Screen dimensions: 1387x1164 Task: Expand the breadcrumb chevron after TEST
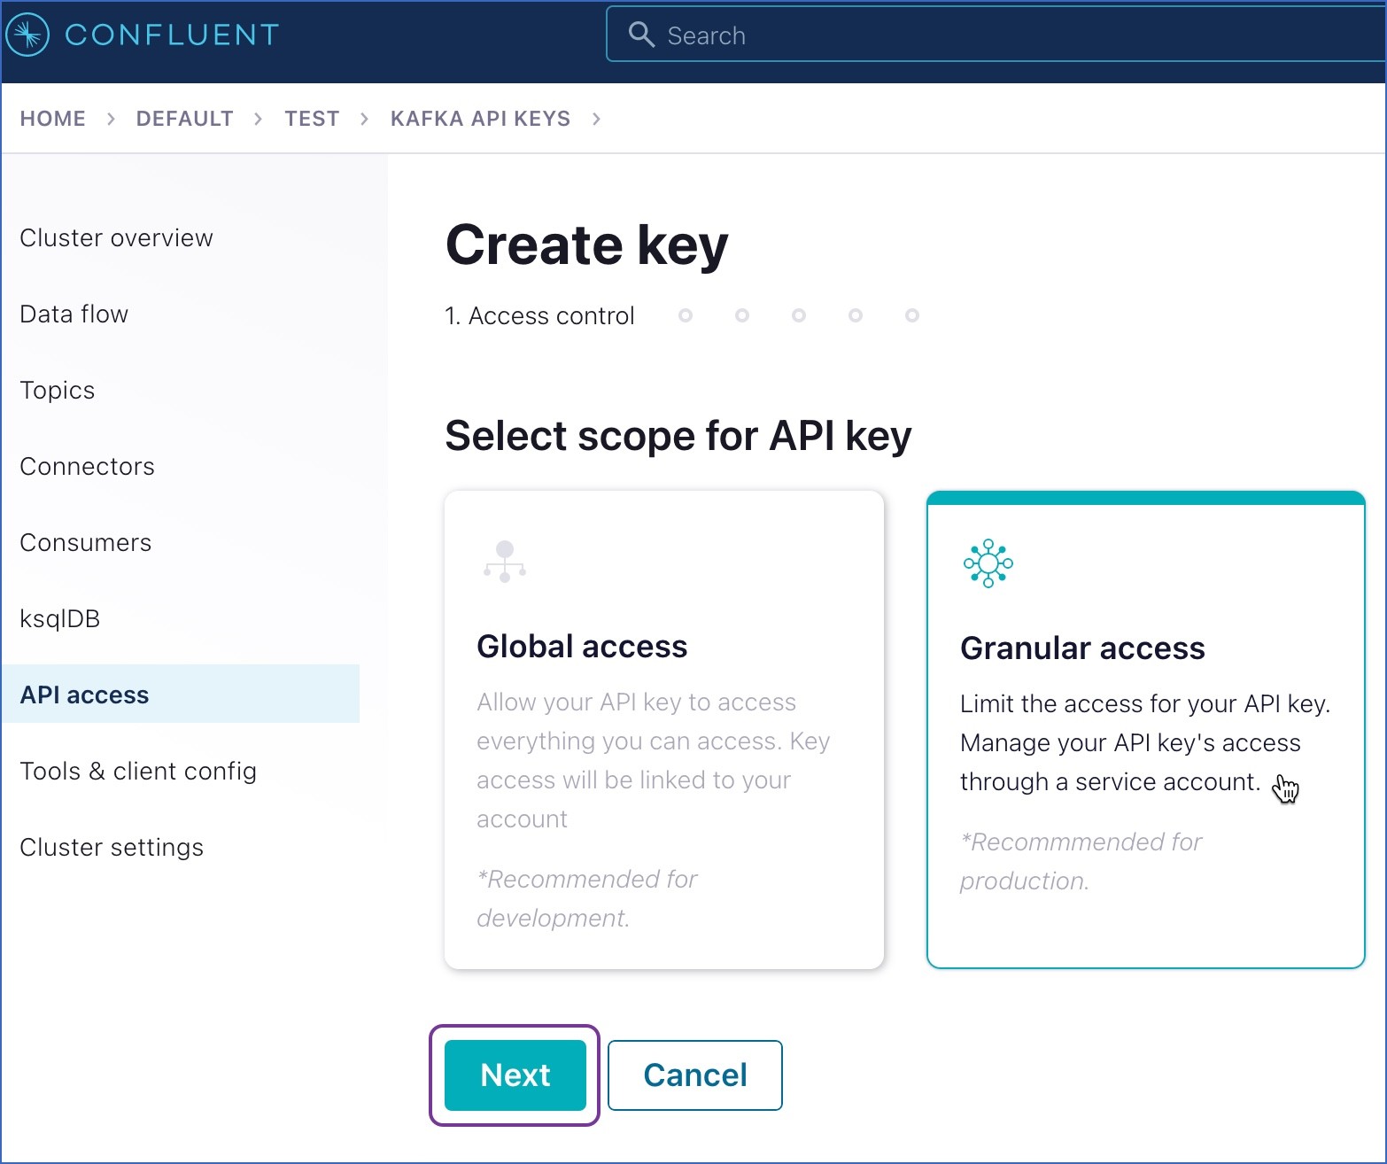(x=363, y=118)
